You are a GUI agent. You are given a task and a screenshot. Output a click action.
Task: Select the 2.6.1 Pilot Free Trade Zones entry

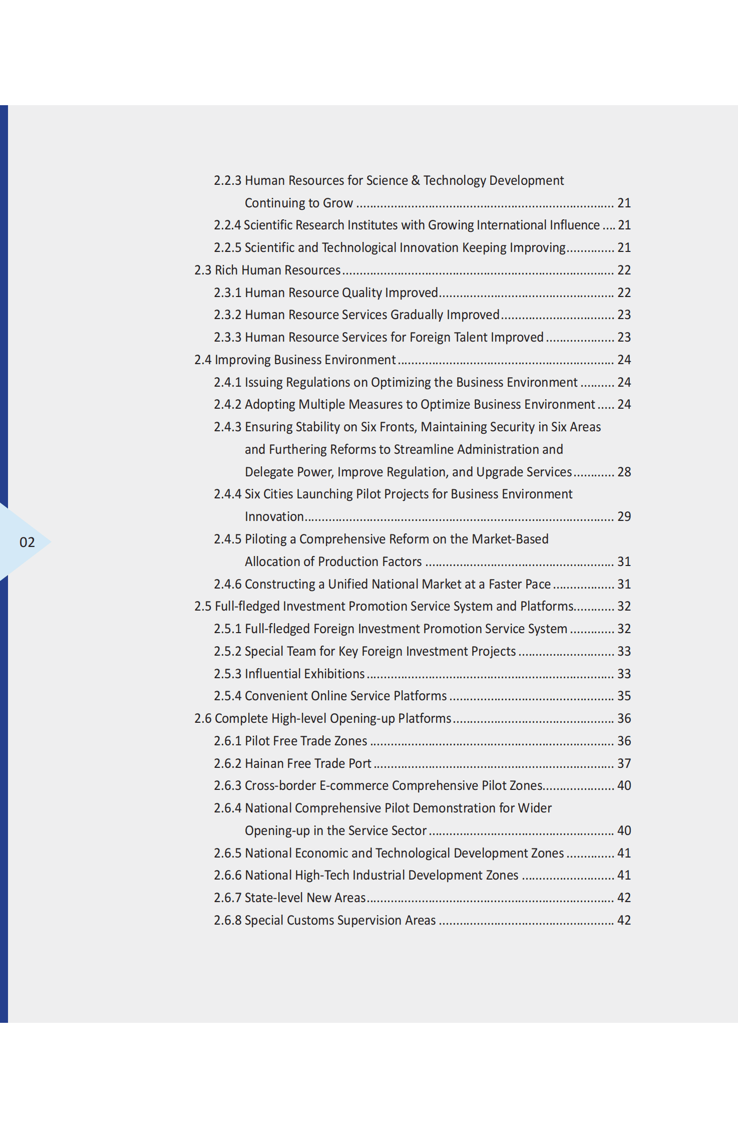(x=290, y=741)
